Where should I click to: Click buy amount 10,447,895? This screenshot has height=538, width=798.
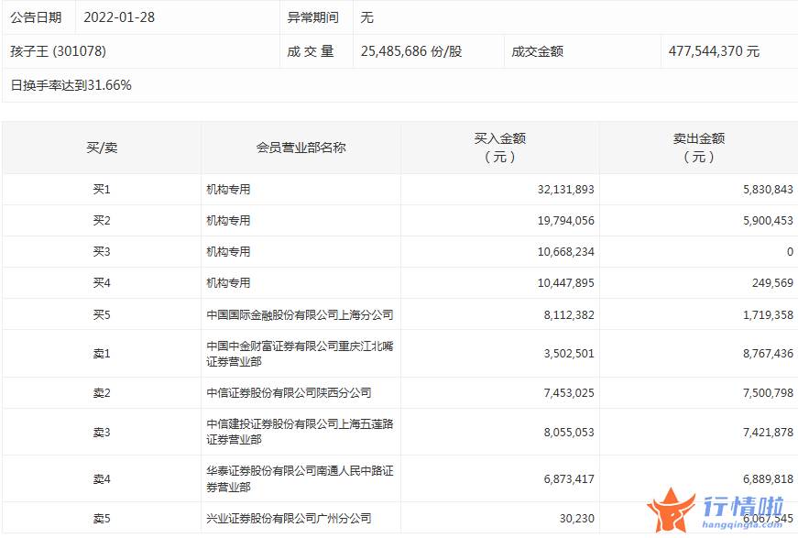tap(566, 282)
